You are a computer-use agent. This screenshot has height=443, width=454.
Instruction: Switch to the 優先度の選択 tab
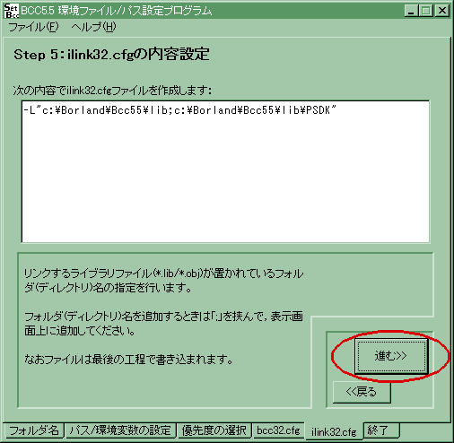point(214,430)
